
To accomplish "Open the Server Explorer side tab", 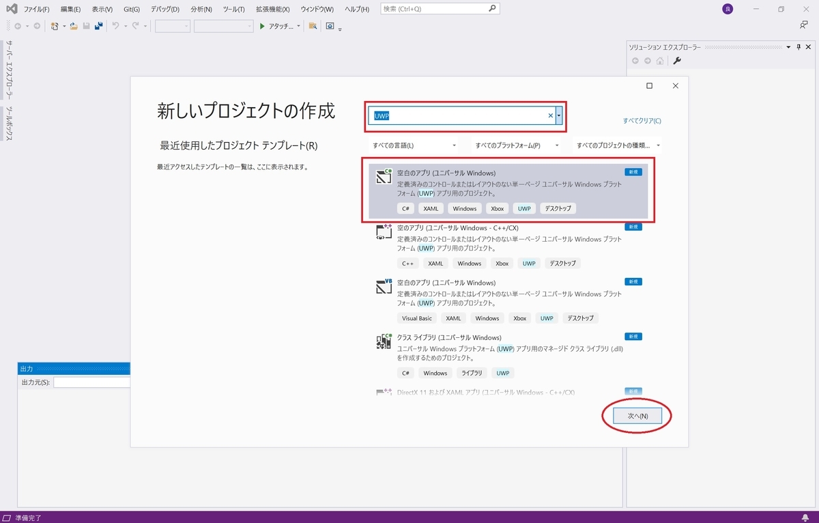I will click(9, 70).
